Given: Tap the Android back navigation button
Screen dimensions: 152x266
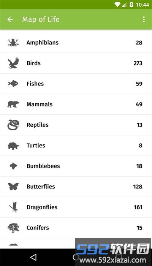Looking at the screenshot, I should [33, 257].
